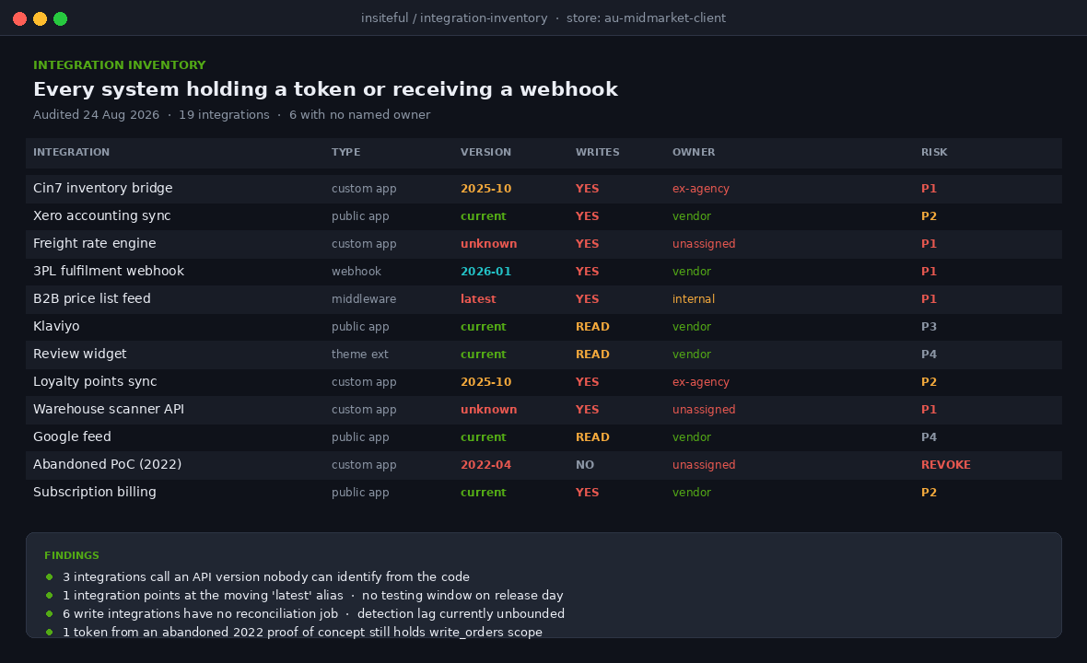Select the Subscription billing row name
The image size is (1087, 663).
click(x=95, y=493)
